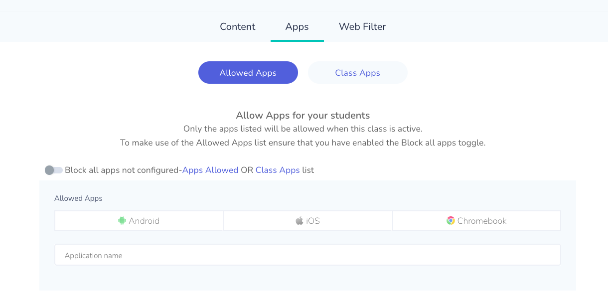Click the Allowed Apps pill button
Viewport: 608px width, 305px height.
point(248,73)
